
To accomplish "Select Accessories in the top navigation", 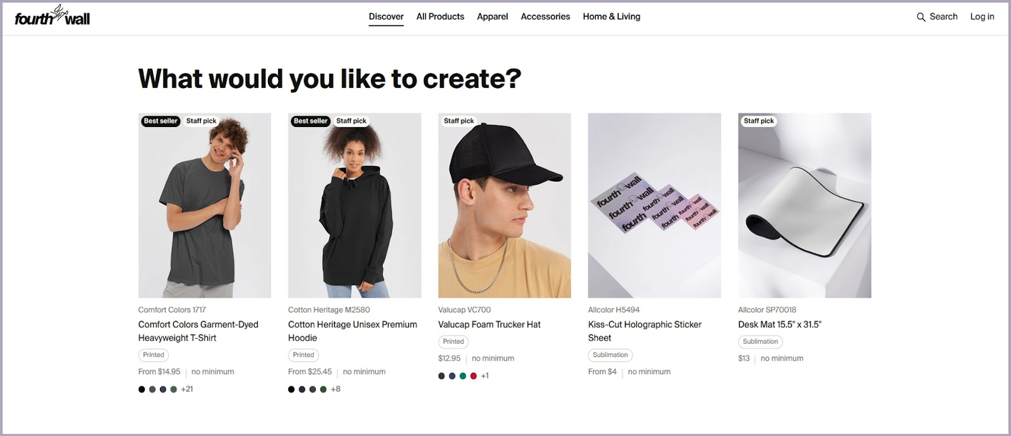I will [x=545, y=16].
